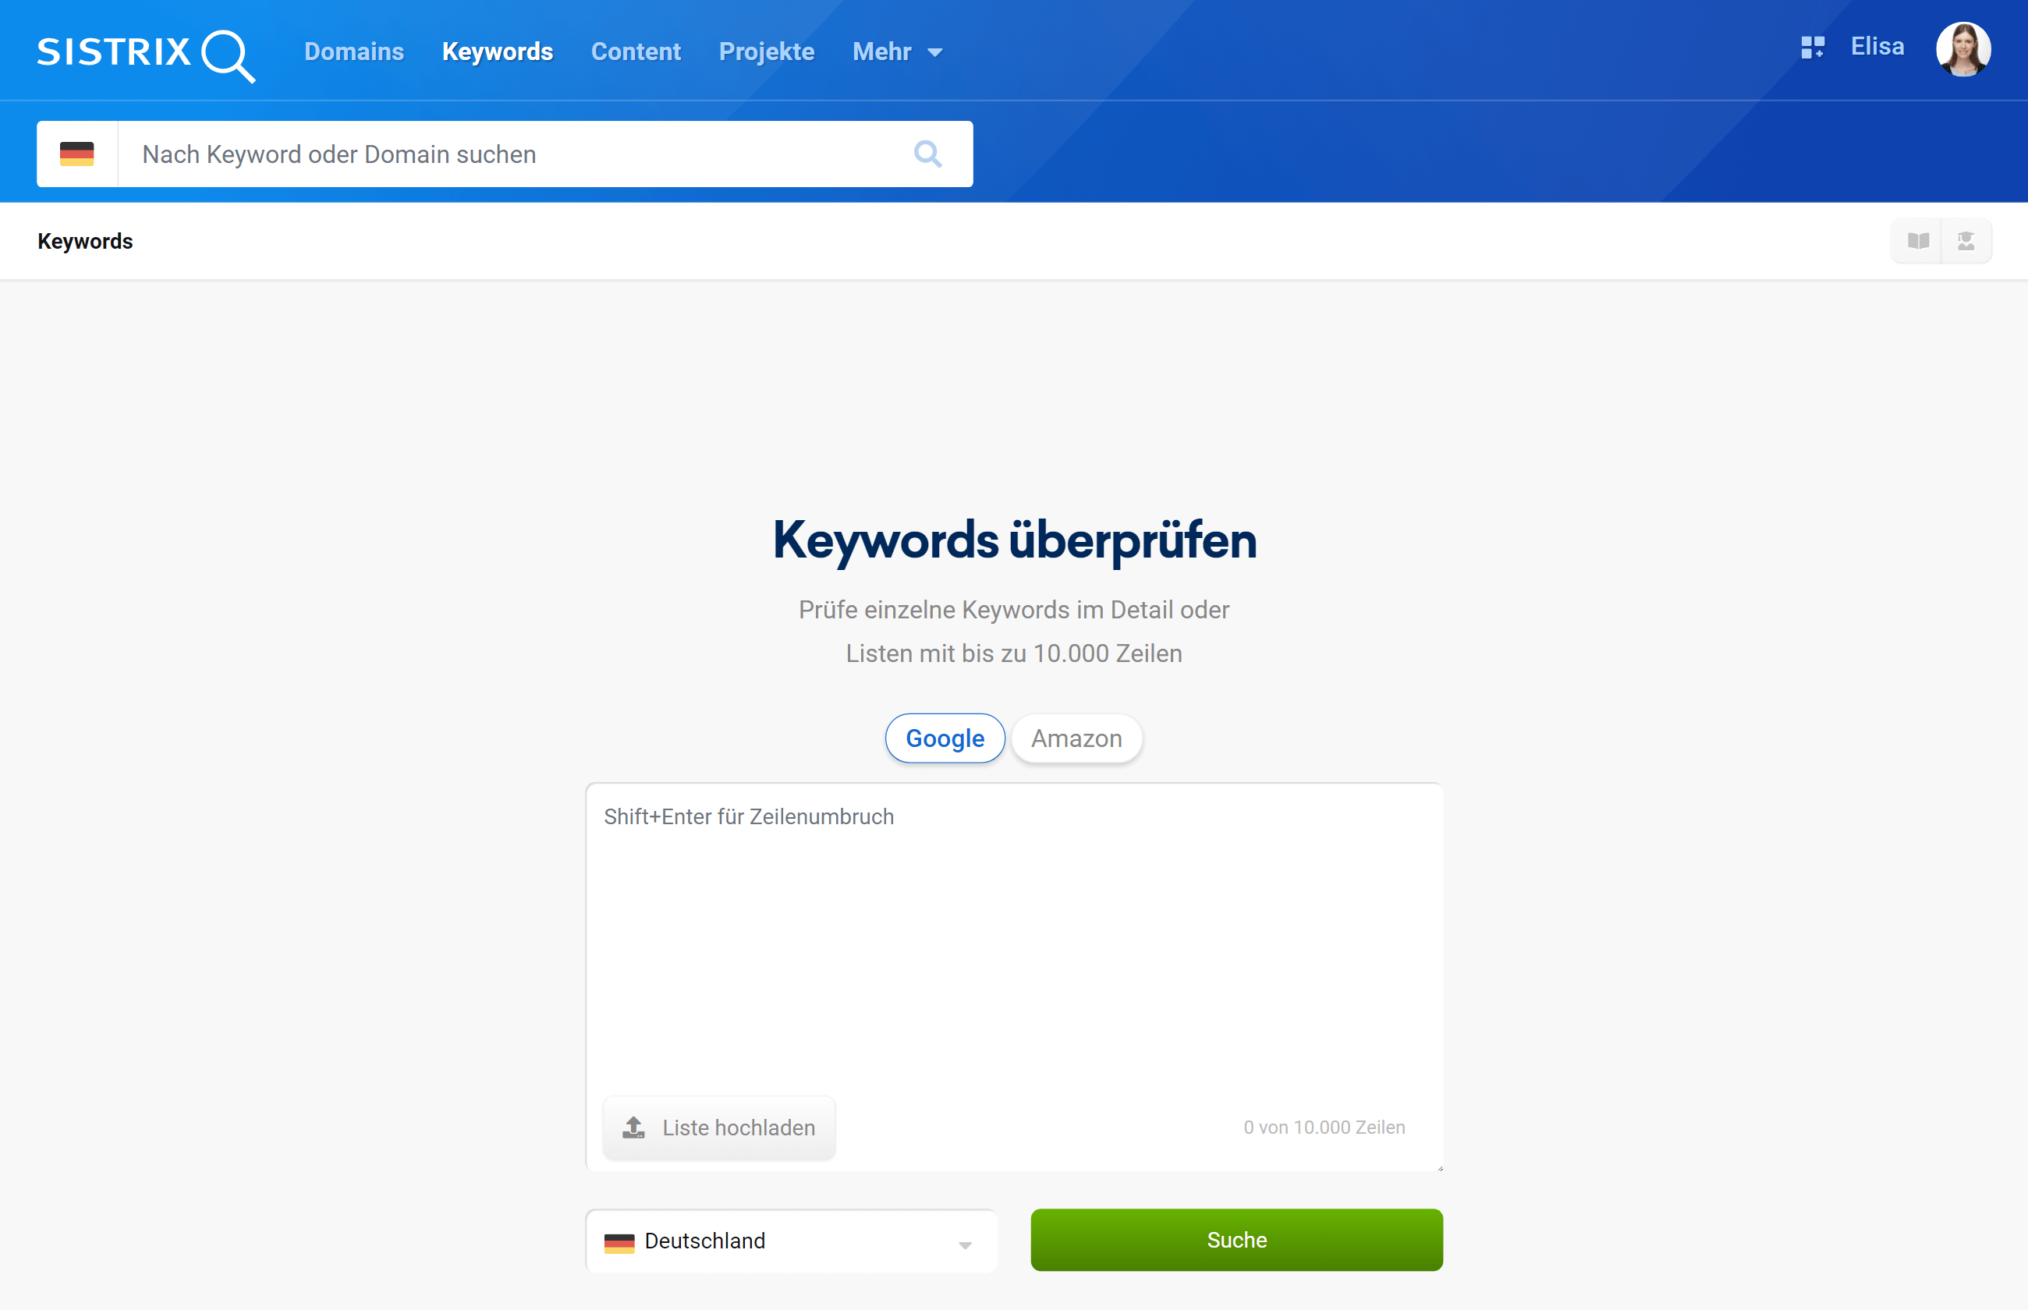Open the Projekte menu item
This screenshot has height=1310, width=2028.
pyautogui.click(x=767, y=52)
